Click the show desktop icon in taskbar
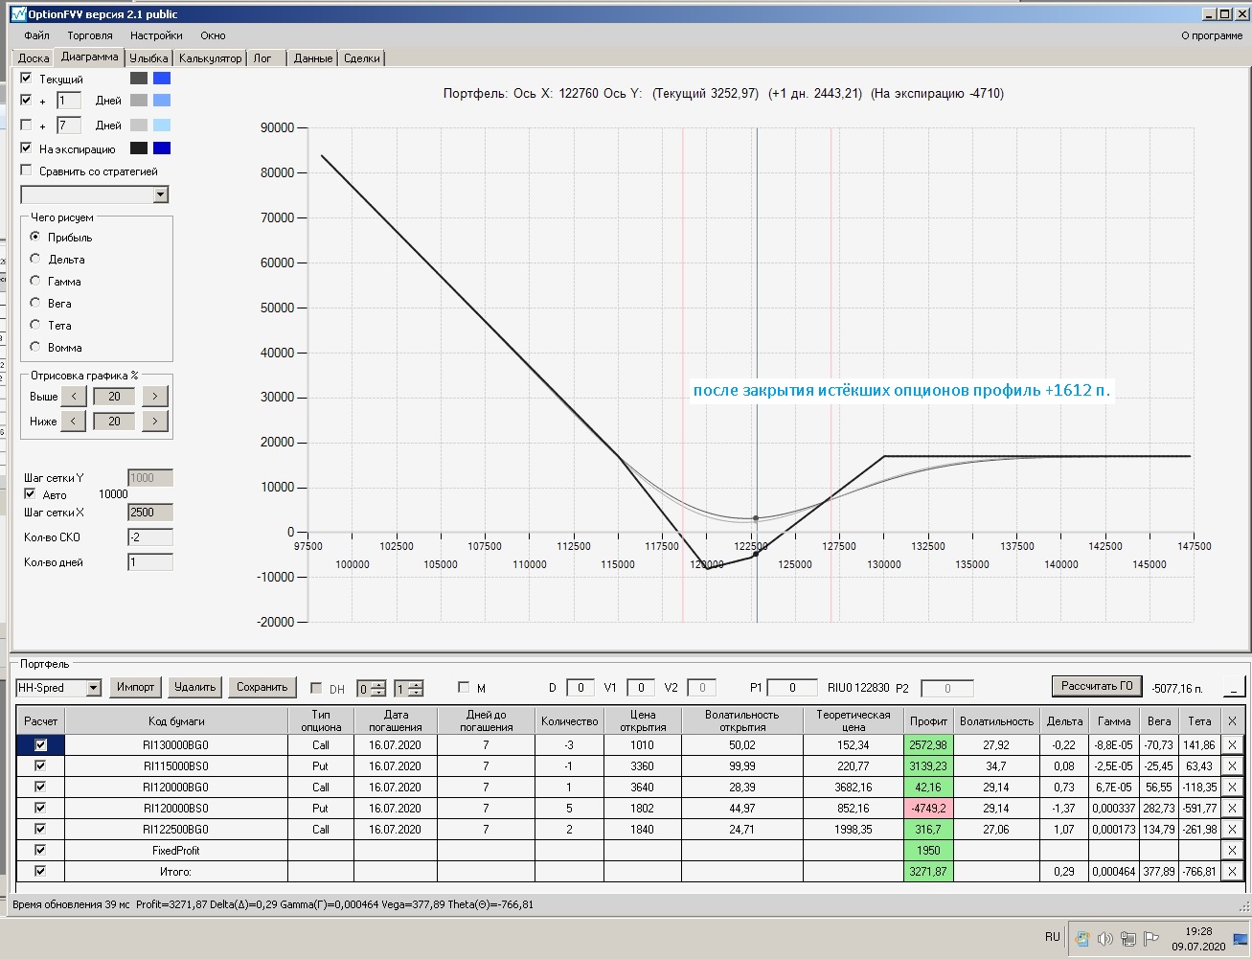The image size is (1252, 959). (1241, 939)
